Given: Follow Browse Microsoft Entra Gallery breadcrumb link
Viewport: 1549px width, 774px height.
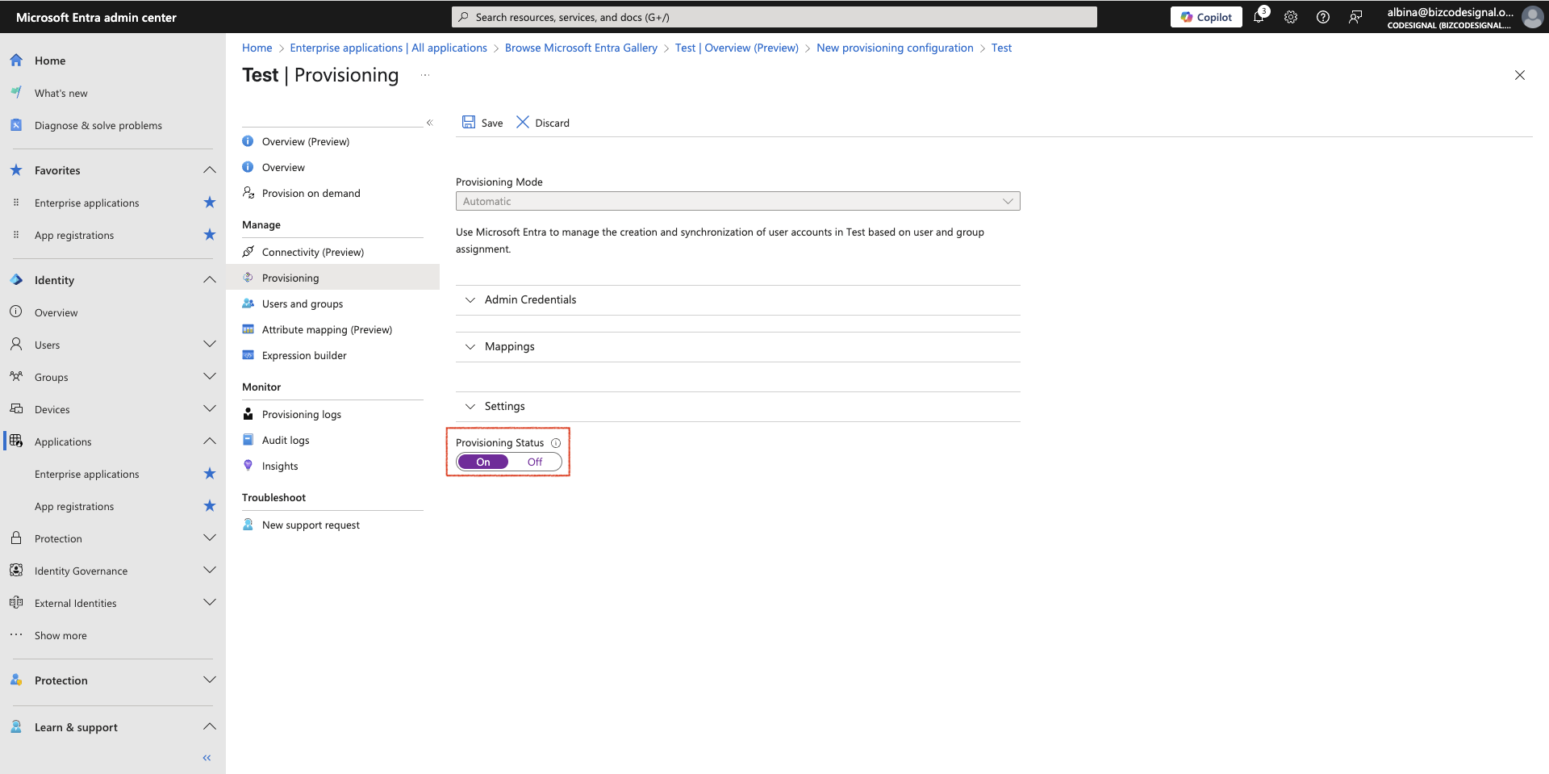Looking at the screenshot, I should (581, 48).
